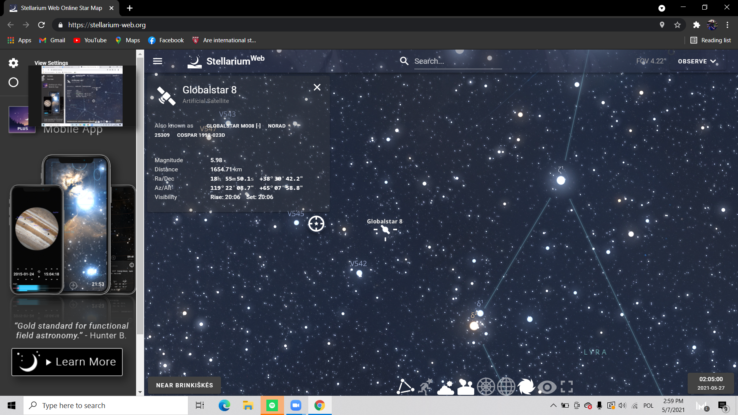Image resolution: width=738 pixels, height=415 pixels.
Task: Enable night mode eye icon
Action: click(x=547, y=387)
